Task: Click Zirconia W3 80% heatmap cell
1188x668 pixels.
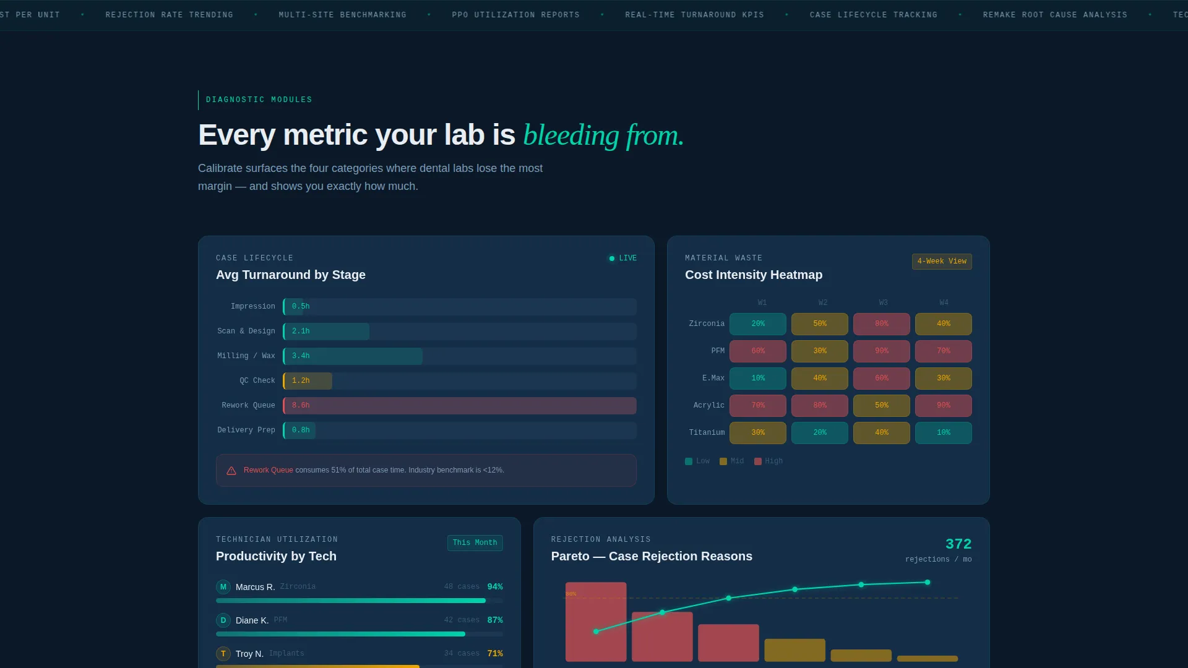Action: (x=882, y=324)
